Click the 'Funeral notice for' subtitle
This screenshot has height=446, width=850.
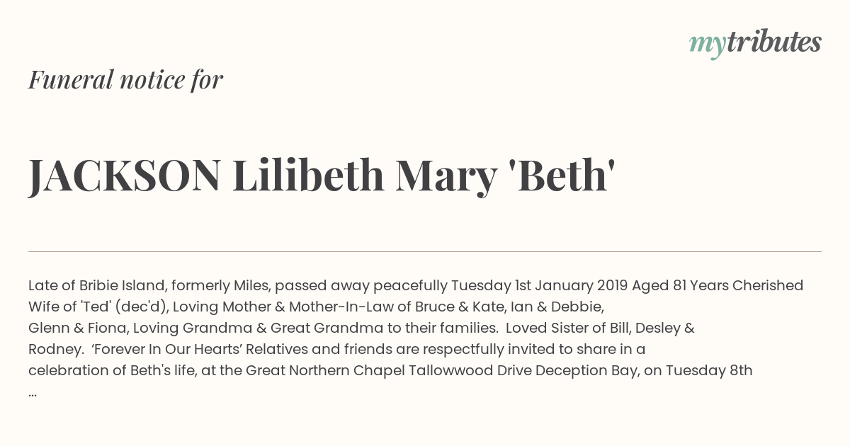coord(125,79)
